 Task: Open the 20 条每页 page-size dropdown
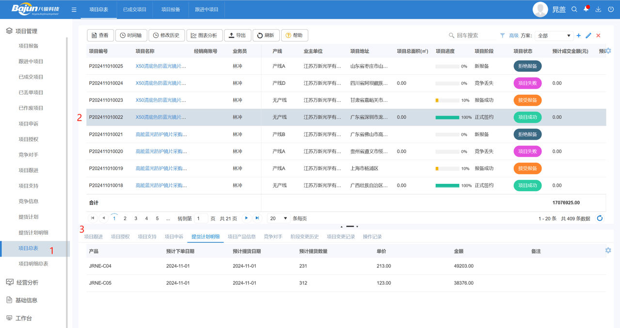click(278, 218)
